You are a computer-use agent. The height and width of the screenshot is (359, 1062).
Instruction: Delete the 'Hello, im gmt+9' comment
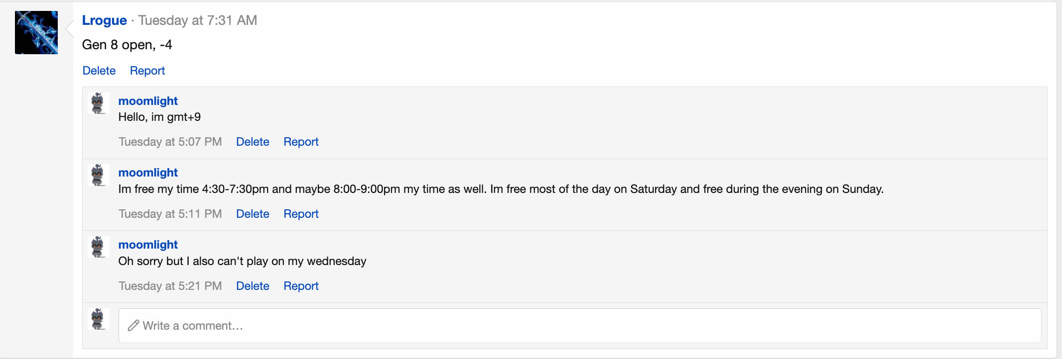point(253,142)
